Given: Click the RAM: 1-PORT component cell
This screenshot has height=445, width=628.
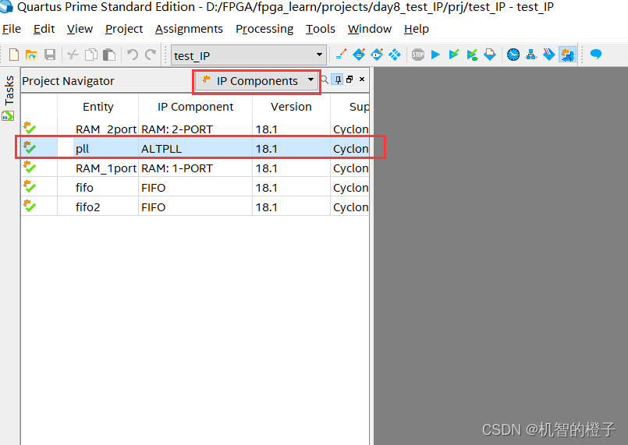Looking at the screenshot, I should click(196, 168).
